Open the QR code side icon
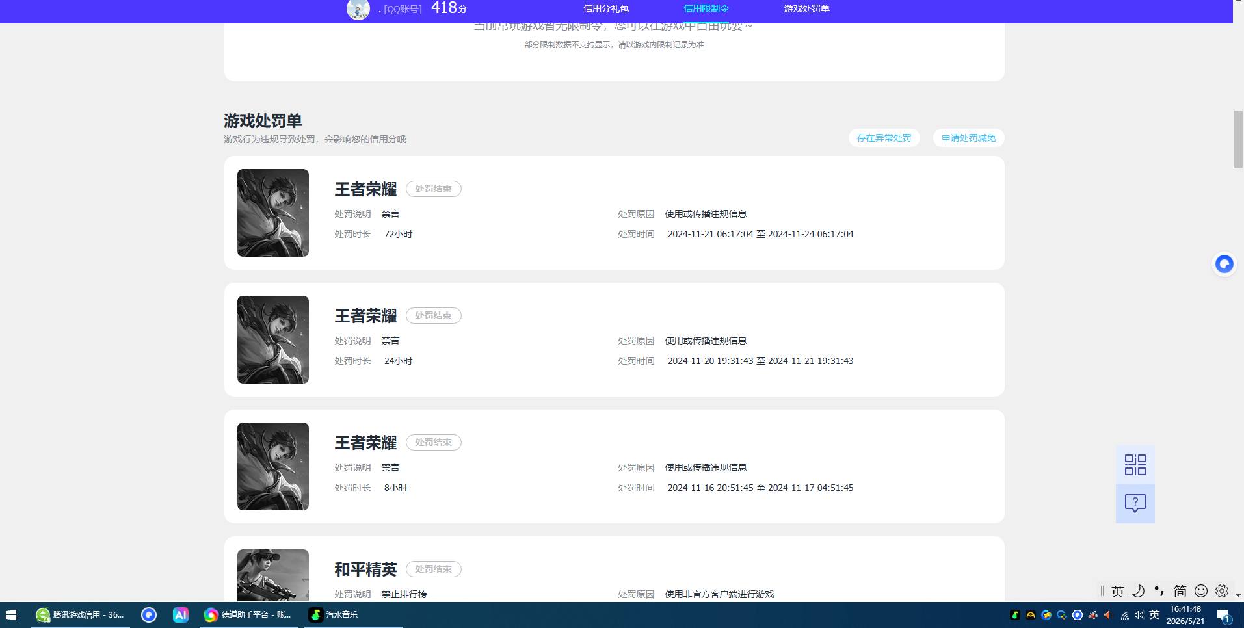1244x628 pixels. 1135,465
